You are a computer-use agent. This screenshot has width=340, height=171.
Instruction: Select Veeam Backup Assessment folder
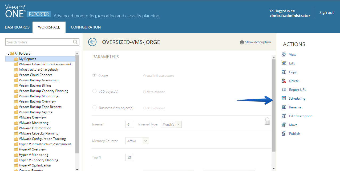pos(39,80)
